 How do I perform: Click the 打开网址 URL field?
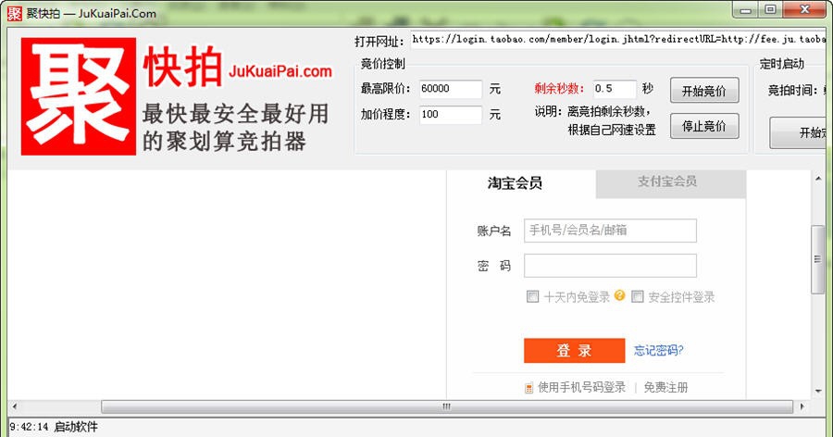[x=618, y=39]
